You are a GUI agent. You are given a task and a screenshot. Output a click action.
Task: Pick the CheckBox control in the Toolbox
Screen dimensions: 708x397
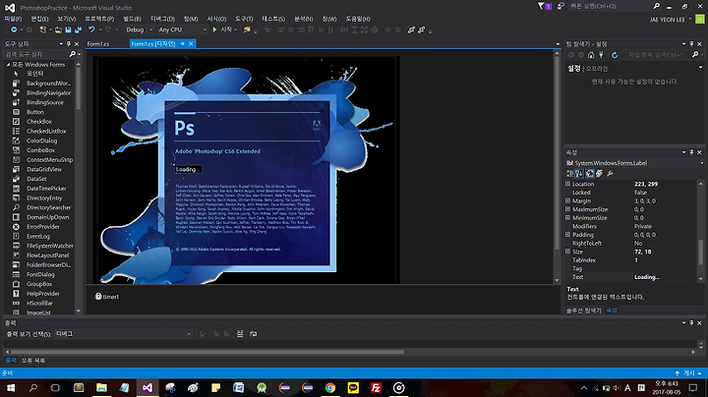click(x=39, y=121)
